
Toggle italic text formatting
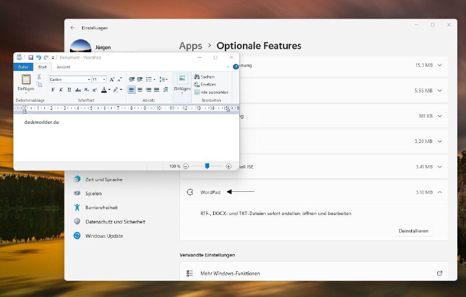[x=61, y=90]
